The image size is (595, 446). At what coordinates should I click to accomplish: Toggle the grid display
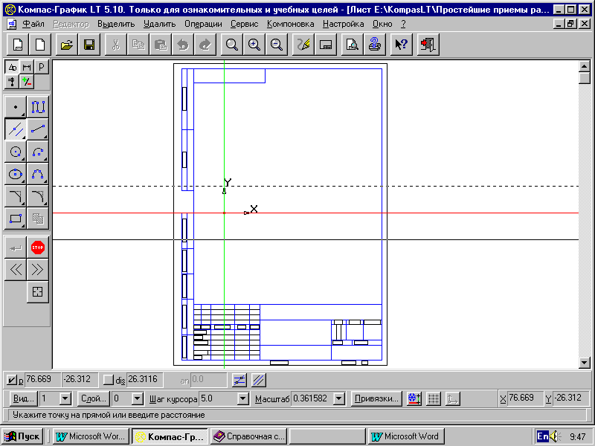(434, 398)
